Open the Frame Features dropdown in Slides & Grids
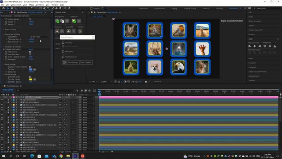This screenshot has width=282, height=159. pos(78,37)
